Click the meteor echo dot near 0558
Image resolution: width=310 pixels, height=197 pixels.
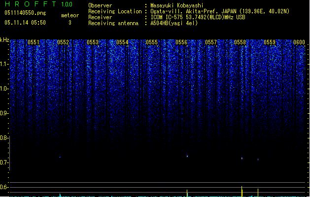(x=242, y=158)
